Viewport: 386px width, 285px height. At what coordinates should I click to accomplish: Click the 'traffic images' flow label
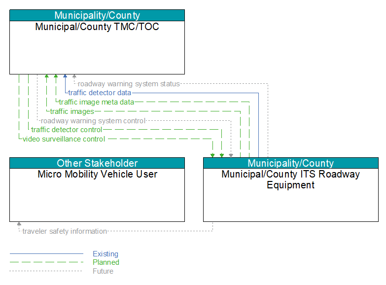(x=72, y=111)
